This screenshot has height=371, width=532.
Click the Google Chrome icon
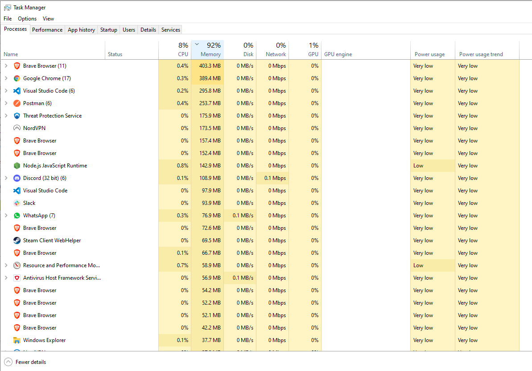click(16, 78)
